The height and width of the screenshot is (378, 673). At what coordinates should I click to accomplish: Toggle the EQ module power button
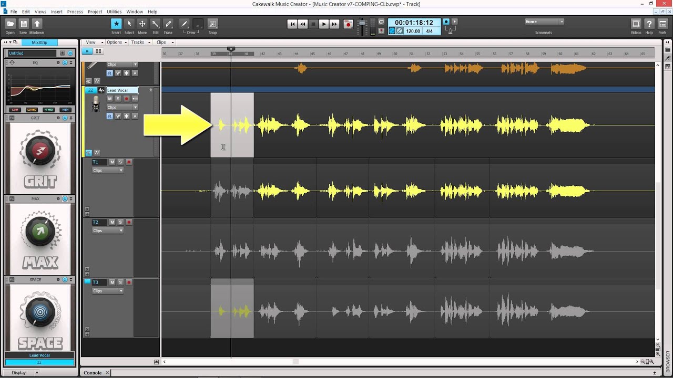pyautogui.click(x=65, y=62)
